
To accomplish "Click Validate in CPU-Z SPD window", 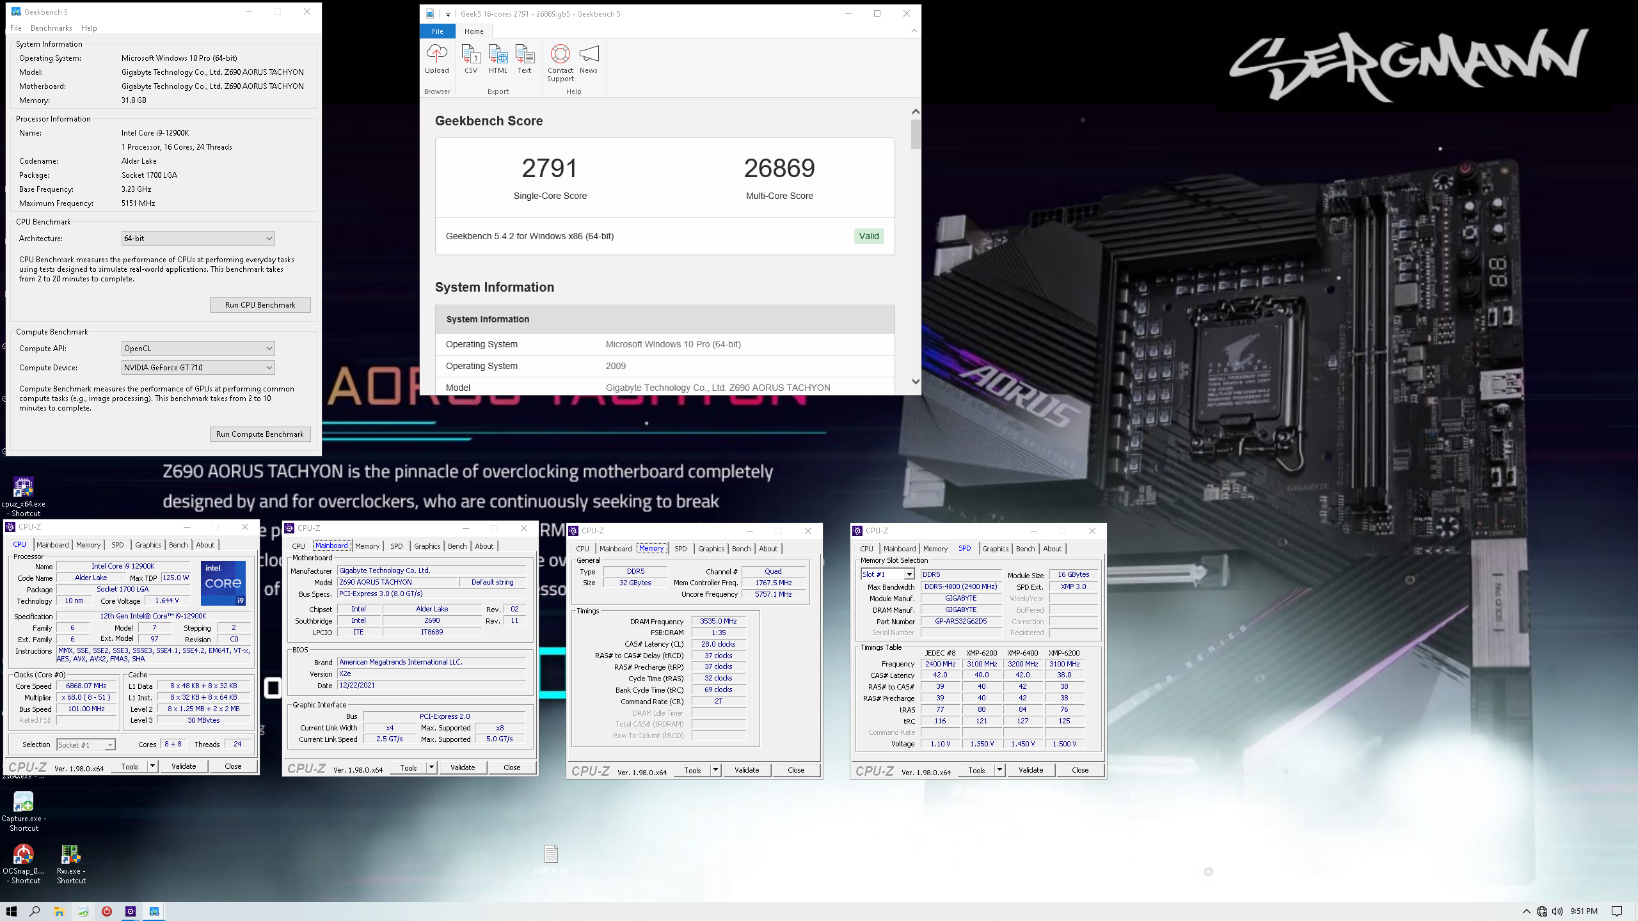I will pos(1031,770).
